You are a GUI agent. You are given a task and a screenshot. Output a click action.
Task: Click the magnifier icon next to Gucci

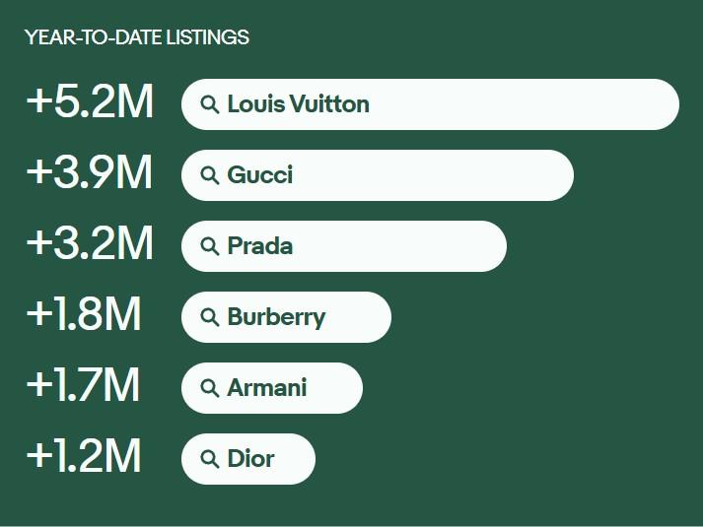click(209, 175)
